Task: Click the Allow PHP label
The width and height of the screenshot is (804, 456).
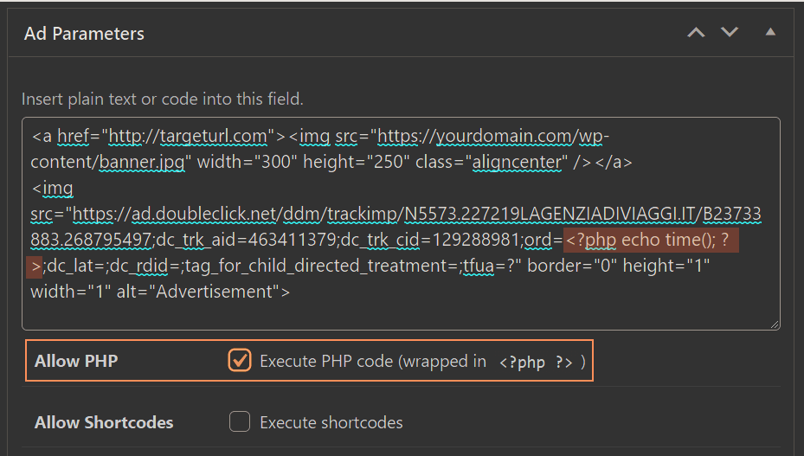Action: click(76, 361)
